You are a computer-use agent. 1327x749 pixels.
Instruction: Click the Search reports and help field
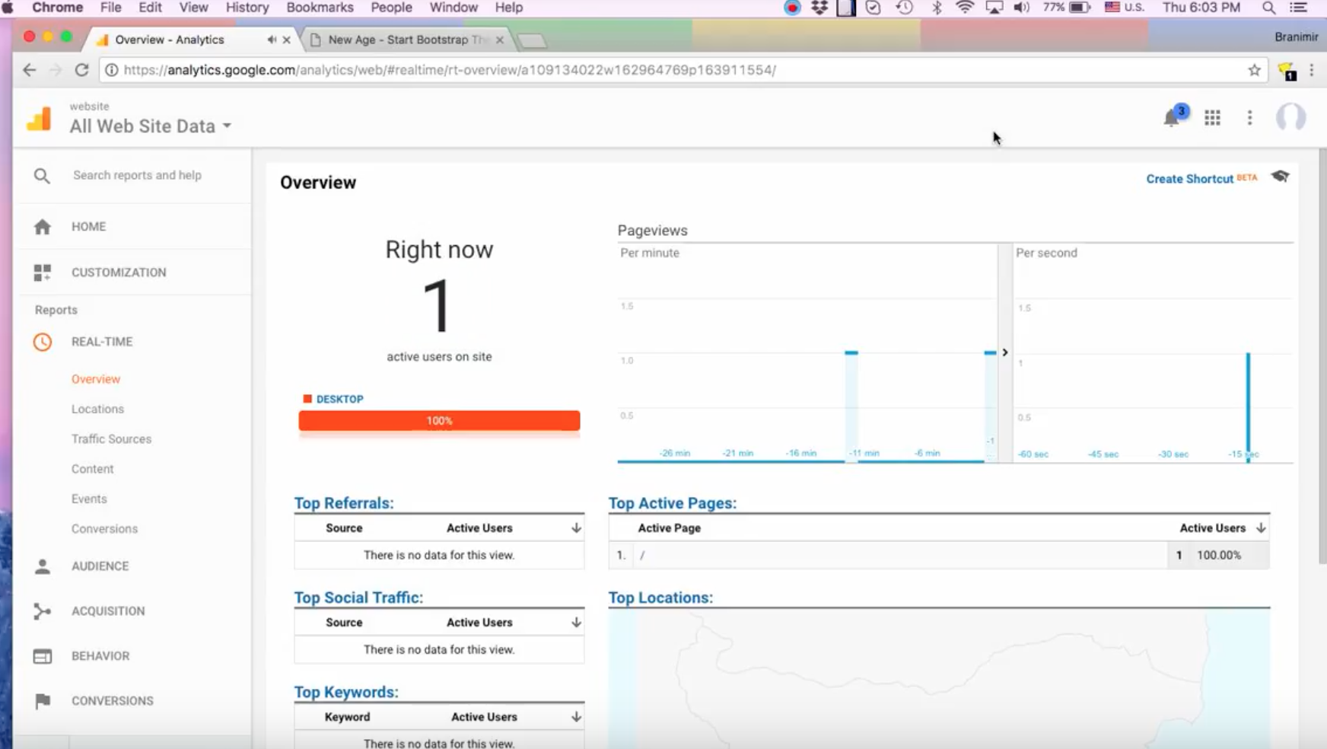tap(137, 175)
